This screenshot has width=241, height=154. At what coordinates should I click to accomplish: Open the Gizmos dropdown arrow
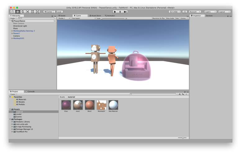(x=187, y=18)
